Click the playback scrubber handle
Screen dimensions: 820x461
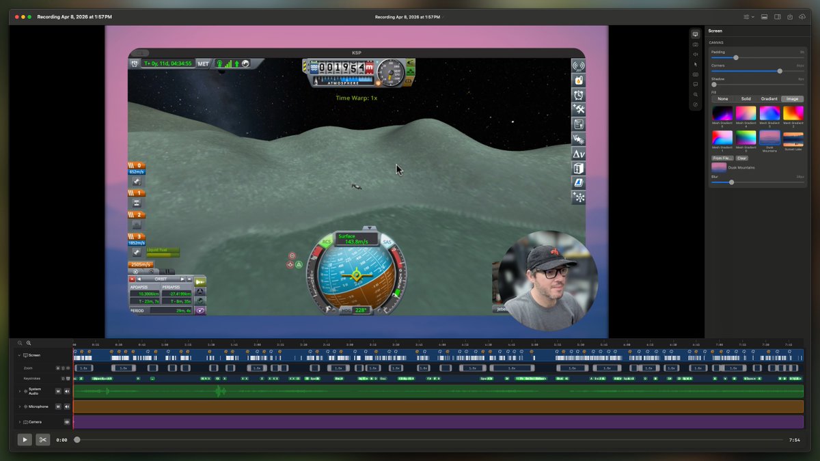coord(77,440)
